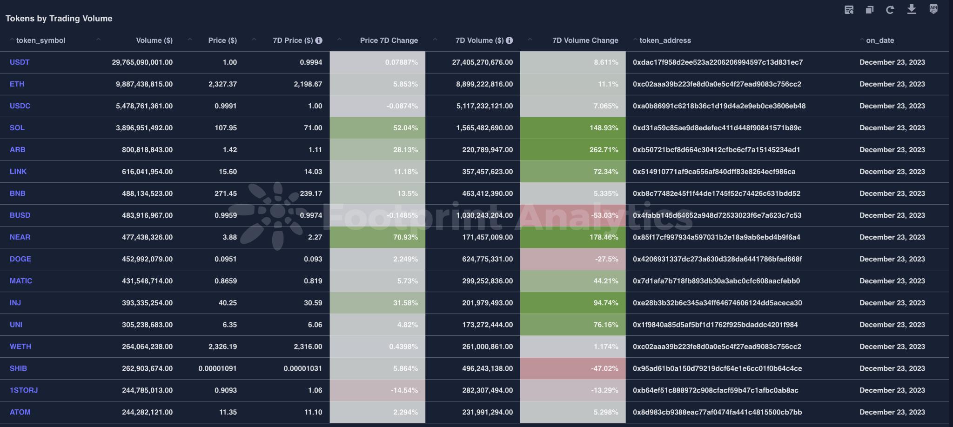The height and width of the screenshot is (427, 953).
Task: Open SHIB token details
Action: (x=19, y=368)
